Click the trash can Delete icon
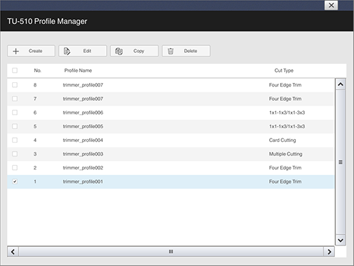Screen dimensions: 354x266 point(170,51)
